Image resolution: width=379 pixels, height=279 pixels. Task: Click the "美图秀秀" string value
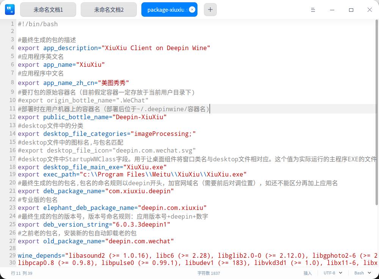click(113, 83)
